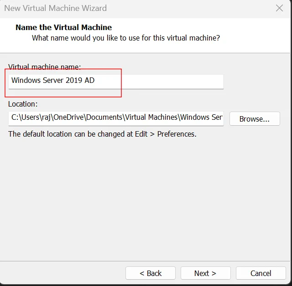Place cursor after 'AD' in name field
292x286 pixels.
click(95, 80)
